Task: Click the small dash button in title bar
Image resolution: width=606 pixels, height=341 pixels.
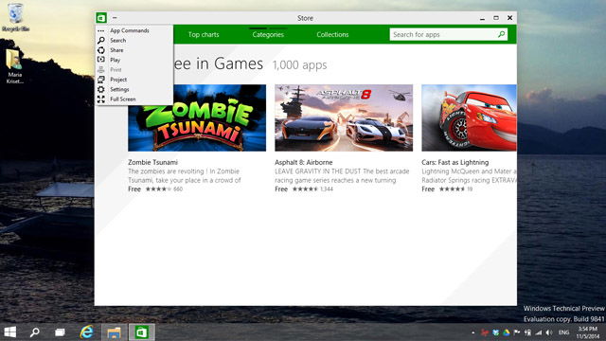Action: tap(115, 18)
